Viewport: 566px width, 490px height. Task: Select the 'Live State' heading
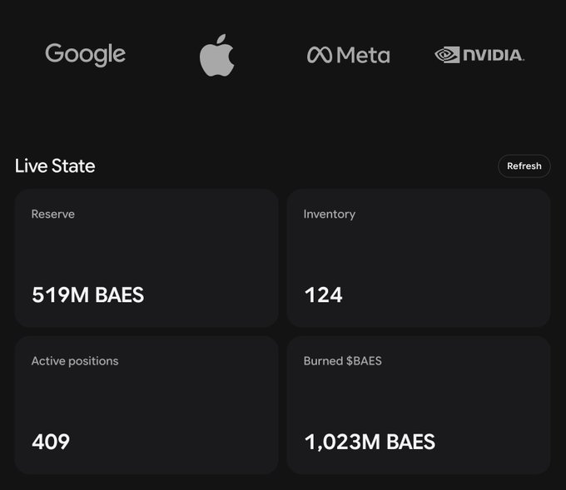tap(55, 166)
